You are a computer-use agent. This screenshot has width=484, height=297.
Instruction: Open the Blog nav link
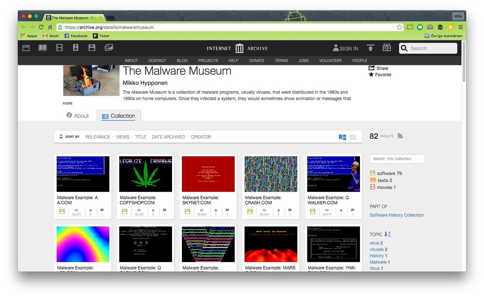click(x=182, y=60)
